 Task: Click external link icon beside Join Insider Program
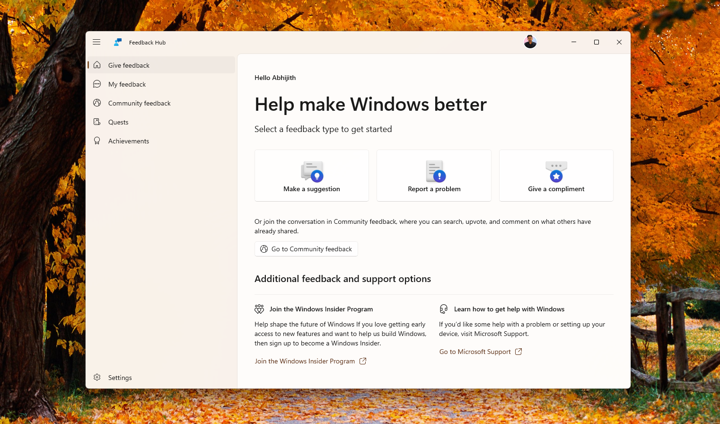click(363, 361)
